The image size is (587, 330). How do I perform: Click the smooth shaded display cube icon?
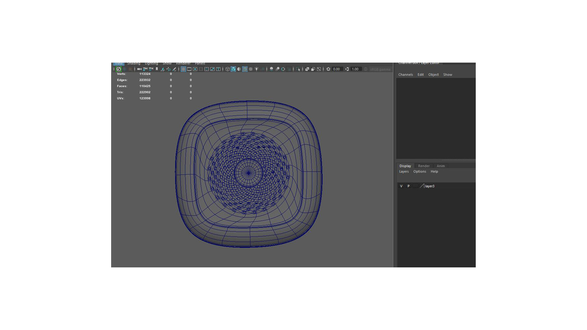[x=233, y=69]
